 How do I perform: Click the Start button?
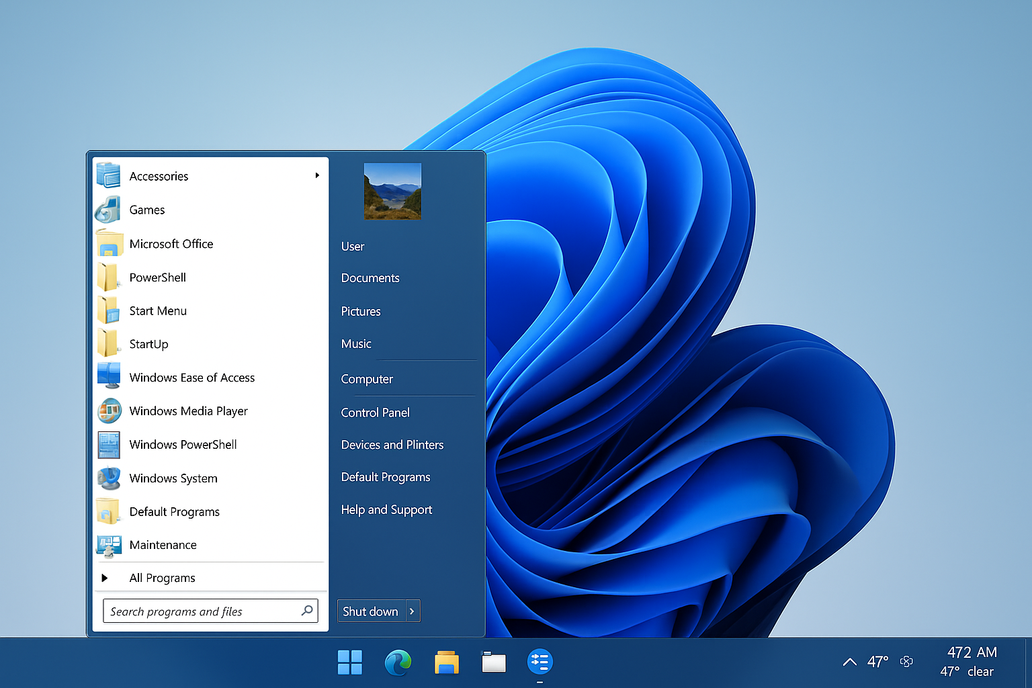click(x=349, y=662)
